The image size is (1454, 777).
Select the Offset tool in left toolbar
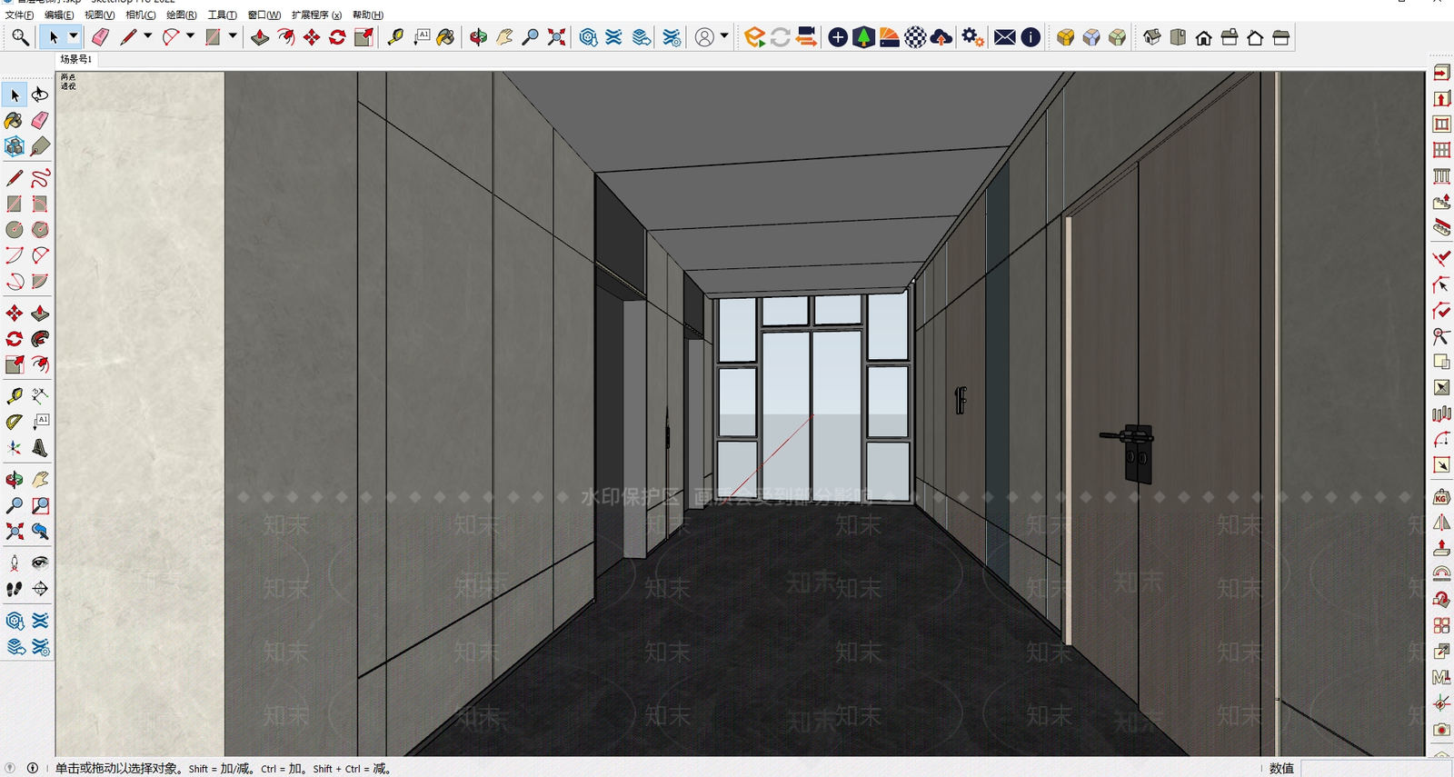tap(40, 364)
